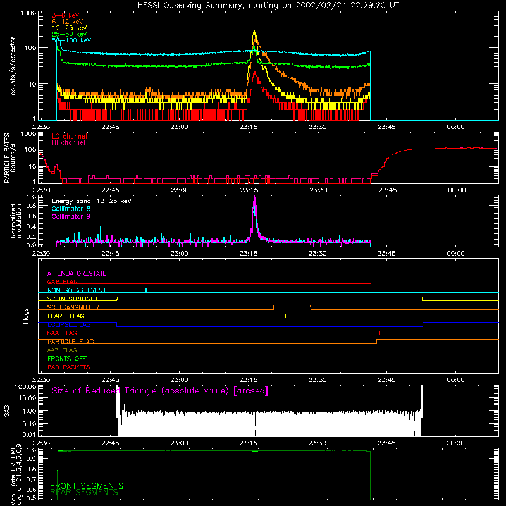
Task: Click the raised FLARE_FLAG step segment
Action: pyautogui.click(x=266, y=314)
